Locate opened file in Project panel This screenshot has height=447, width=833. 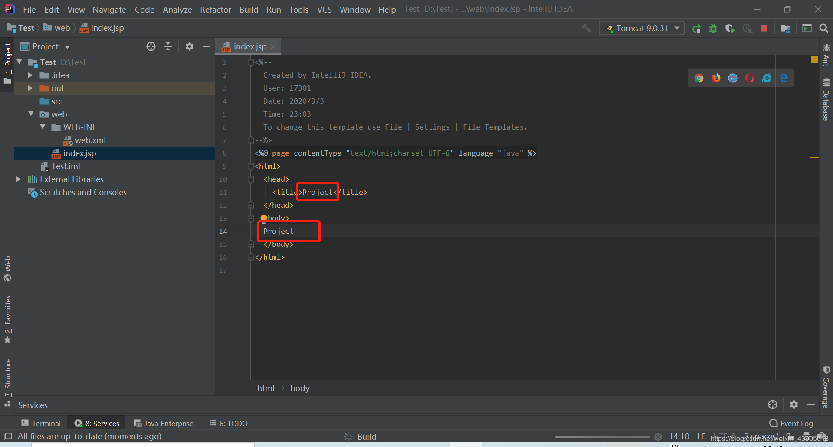click(151, 46)
